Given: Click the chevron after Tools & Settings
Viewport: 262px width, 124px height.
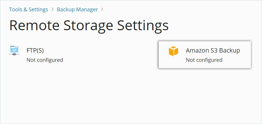Looking at the screenshot, I should [x=52, y=10].
